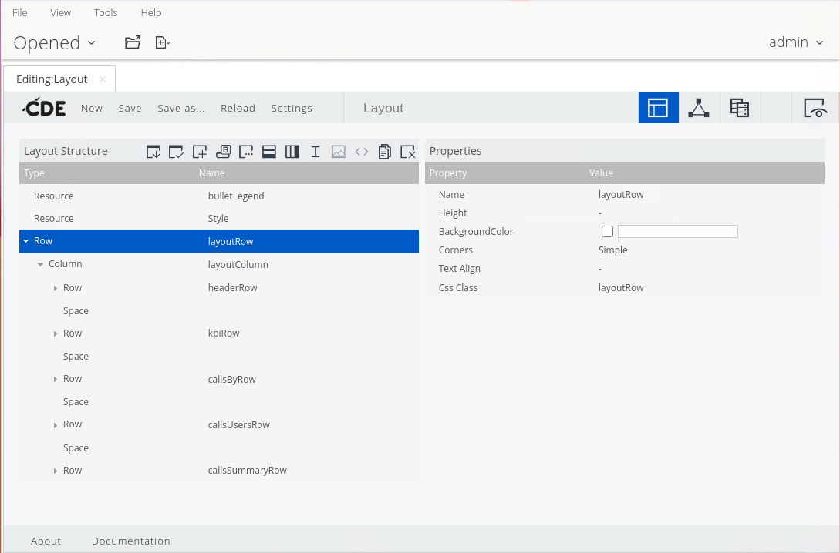Screen dimensions: 840x553
Task: Collapse the layoutRow tree row
Action: [x=26, y=241]
